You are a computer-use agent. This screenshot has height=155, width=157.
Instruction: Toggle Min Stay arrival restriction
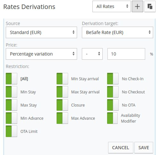click(x=62, y=79)
